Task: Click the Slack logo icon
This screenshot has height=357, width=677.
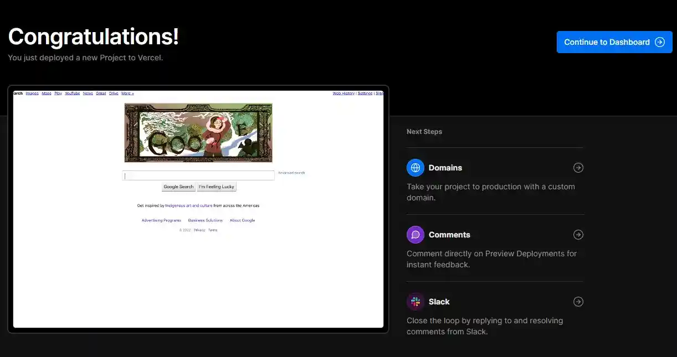Action: [415, 302]
